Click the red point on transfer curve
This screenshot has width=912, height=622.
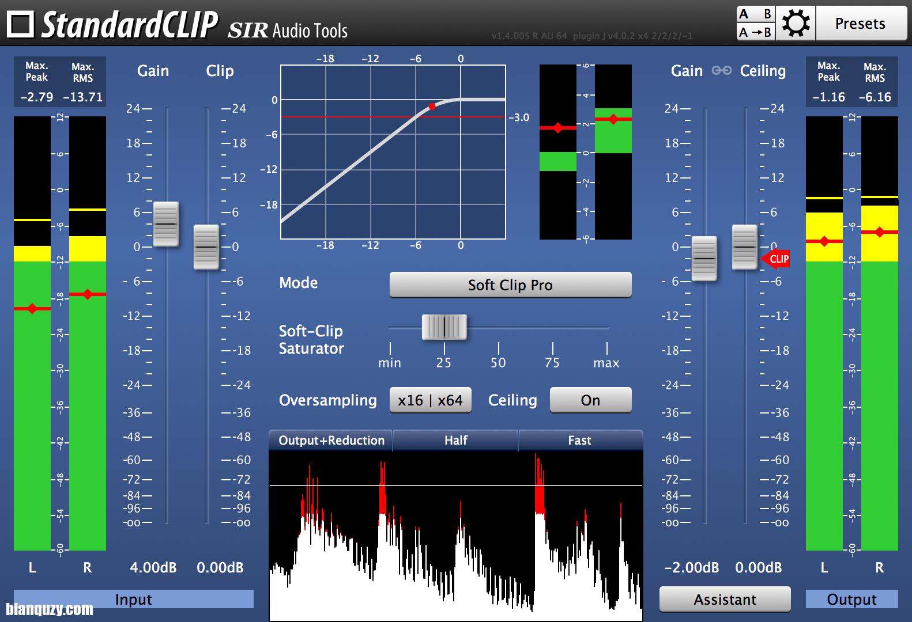pos(432,107)
